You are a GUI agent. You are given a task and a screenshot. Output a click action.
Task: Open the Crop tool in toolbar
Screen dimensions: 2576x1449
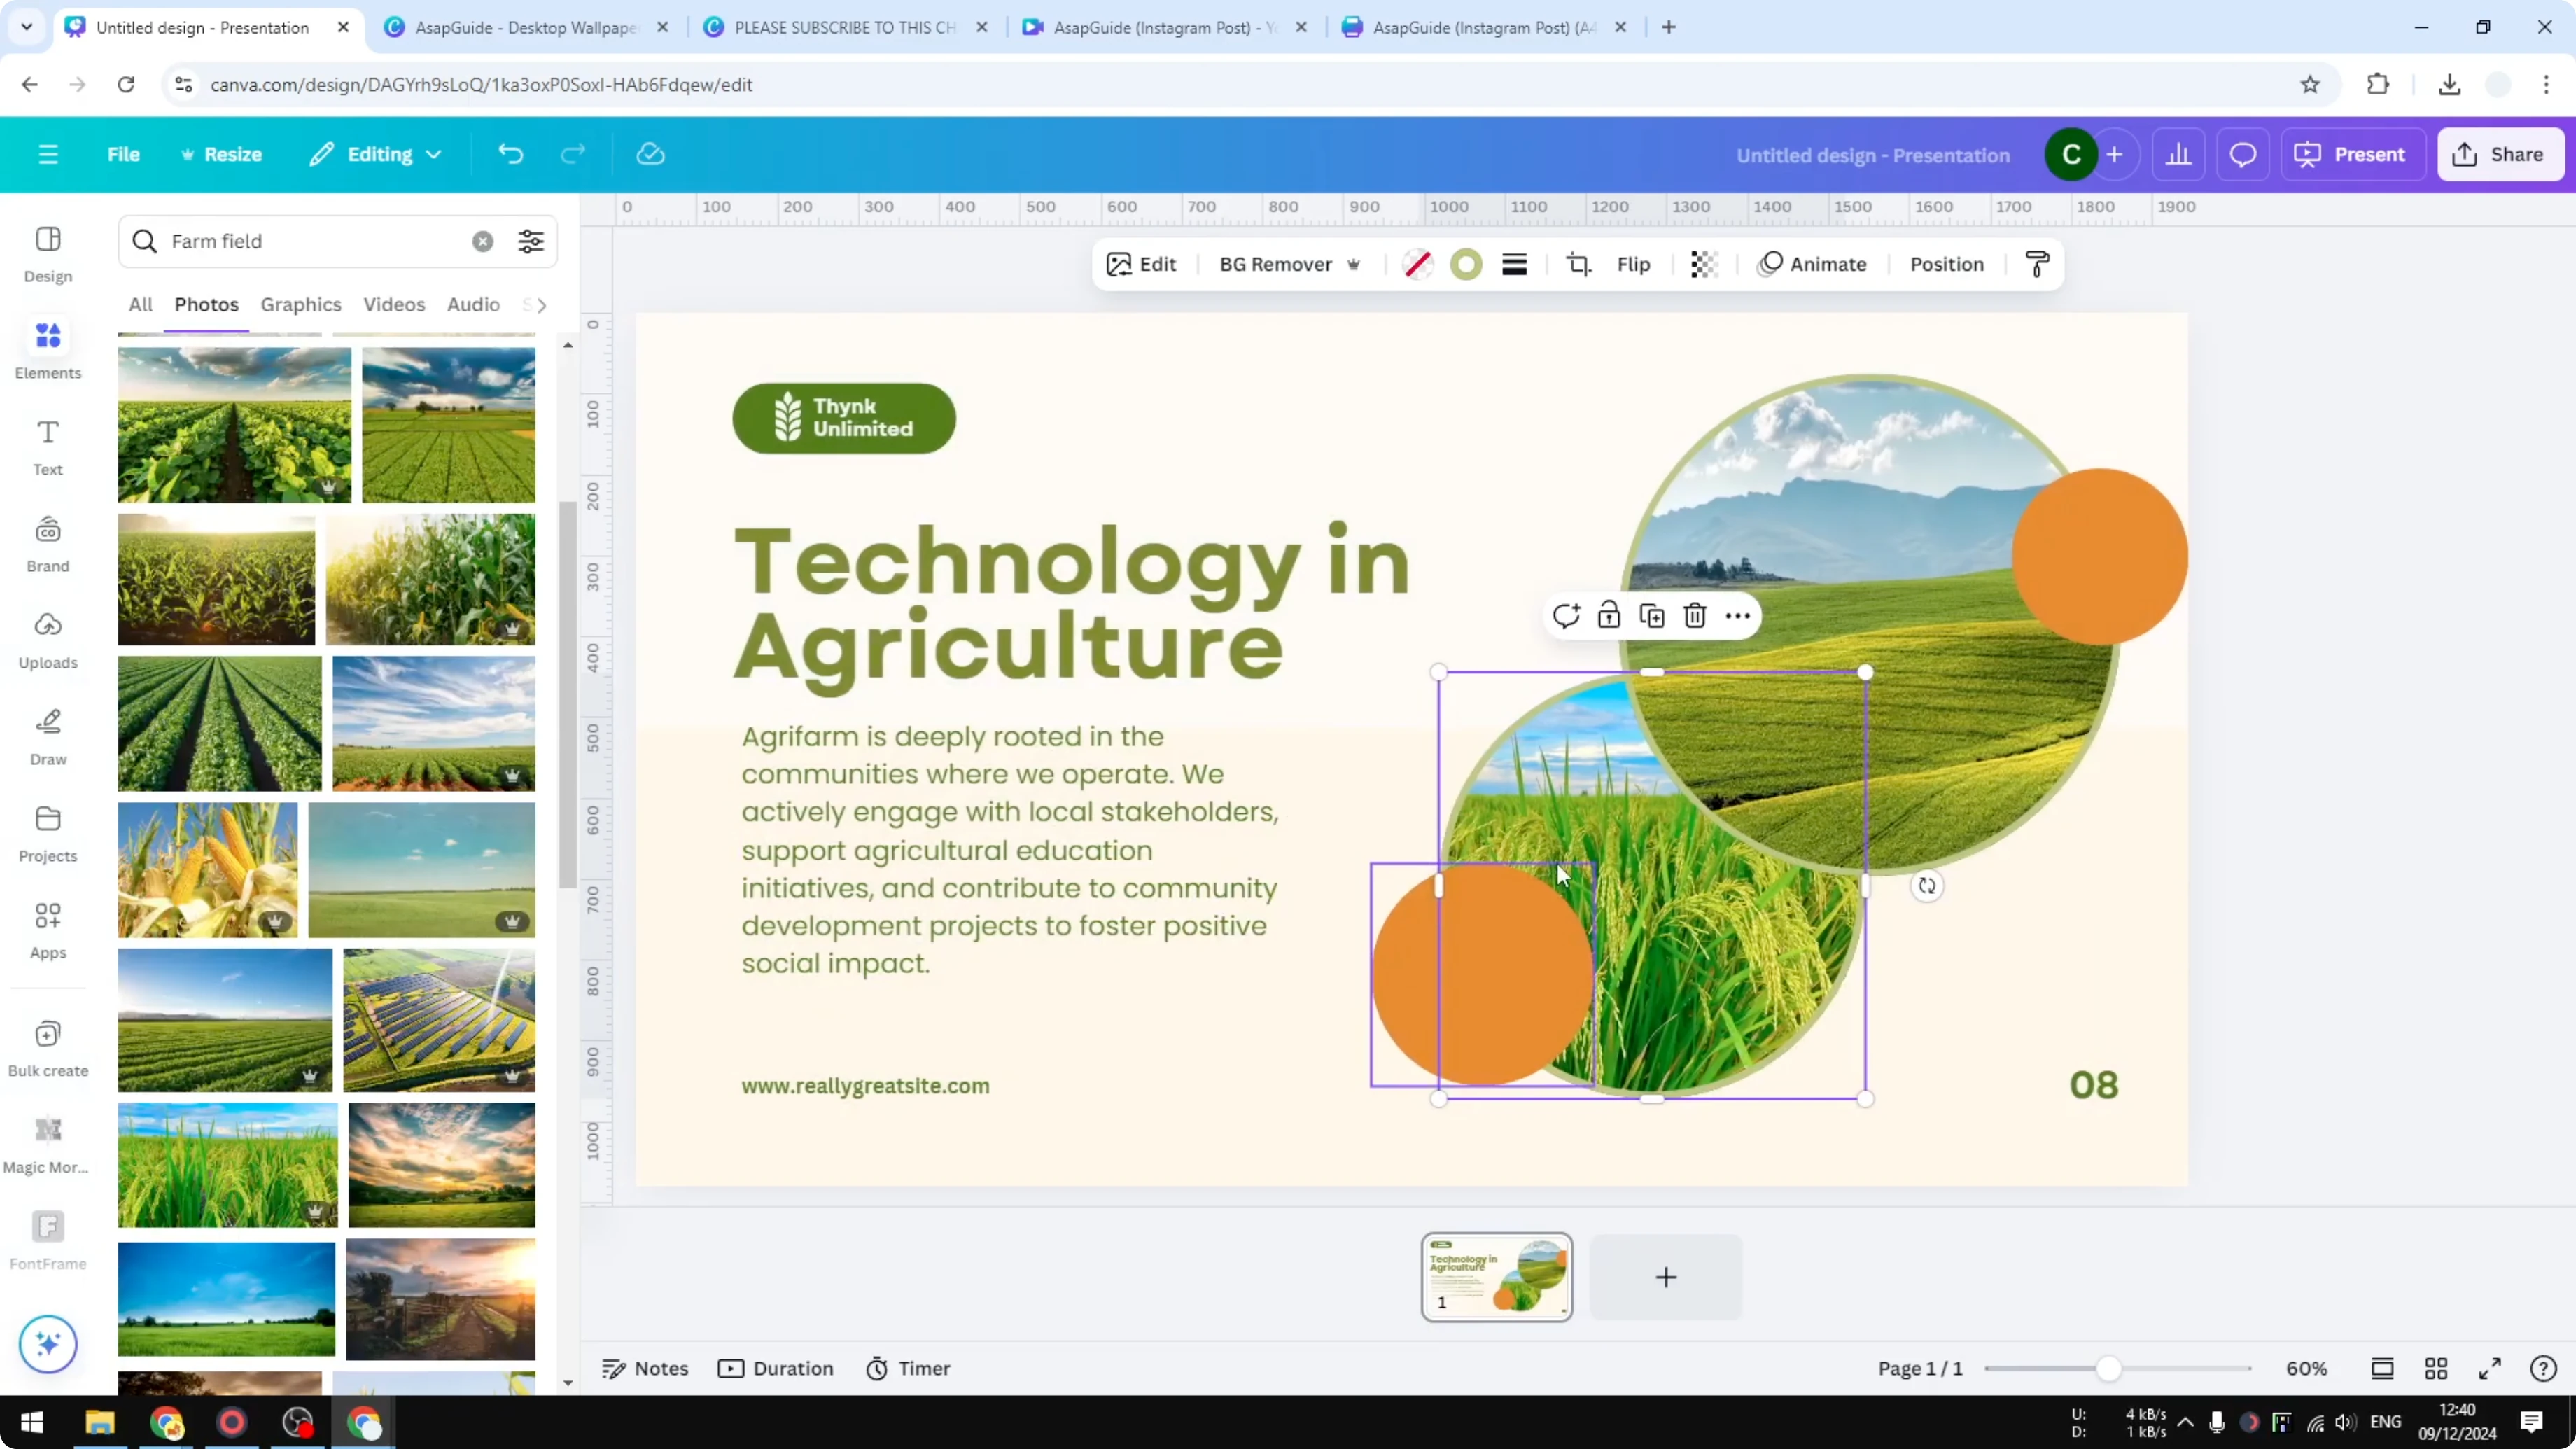click(x=1579, y=264)
